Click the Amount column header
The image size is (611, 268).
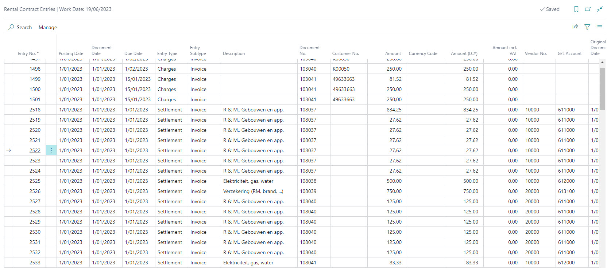coord(393,54)
